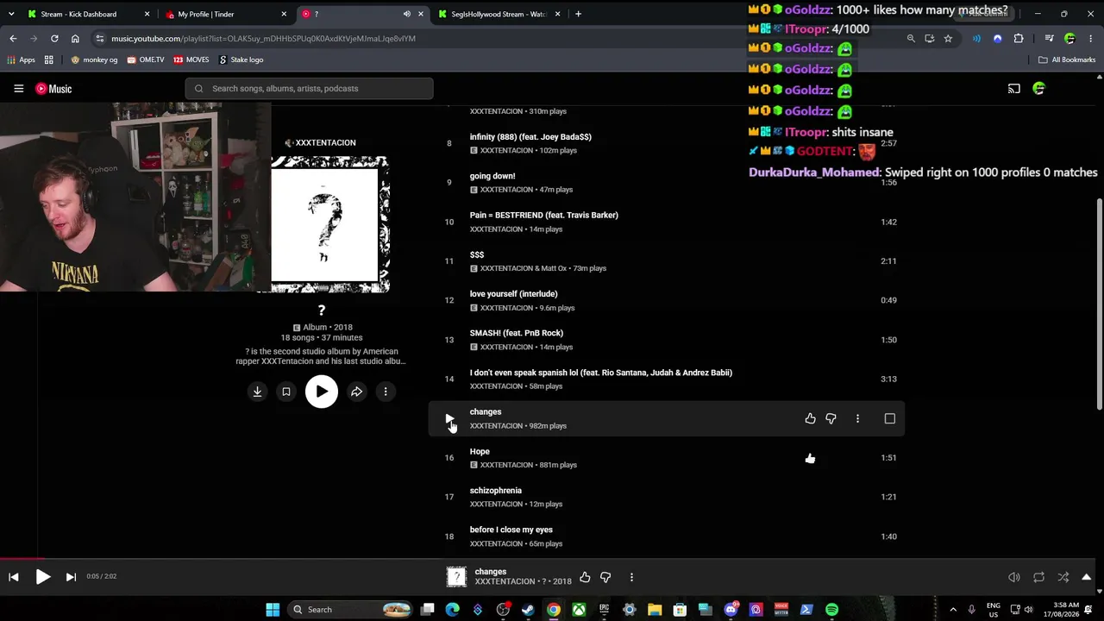The image size is (1104, 621).
Task: Expand the album description text
Action: [x=321, y=356]
